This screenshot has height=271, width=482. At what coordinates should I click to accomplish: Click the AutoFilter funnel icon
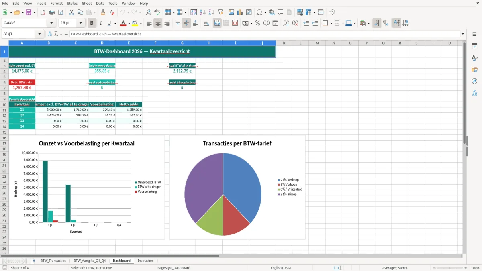pyautogui.click(x=221, y=12)
